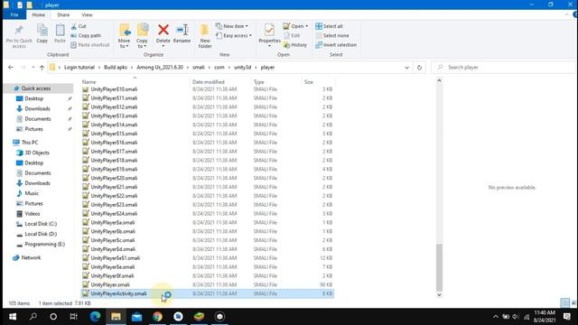578x325 pixels.
Task: Open Mail app from taskbar
Action: pyautogui.click(x=136, y=317)
